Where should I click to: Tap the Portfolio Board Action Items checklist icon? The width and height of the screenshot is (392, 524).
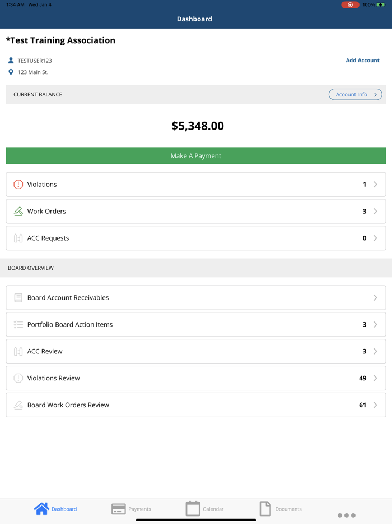click(18, 325)
